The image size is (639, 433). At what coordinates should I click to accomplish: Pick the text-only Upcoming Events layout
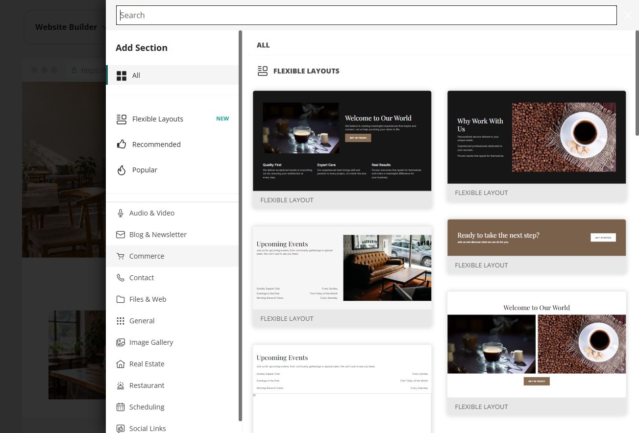pyautogui.click(x=342, y=389)
